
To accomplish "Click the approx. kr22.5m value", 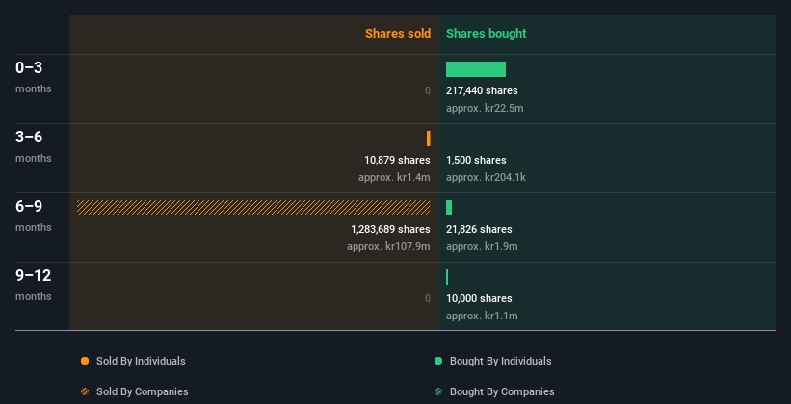I will coord(485,109).
